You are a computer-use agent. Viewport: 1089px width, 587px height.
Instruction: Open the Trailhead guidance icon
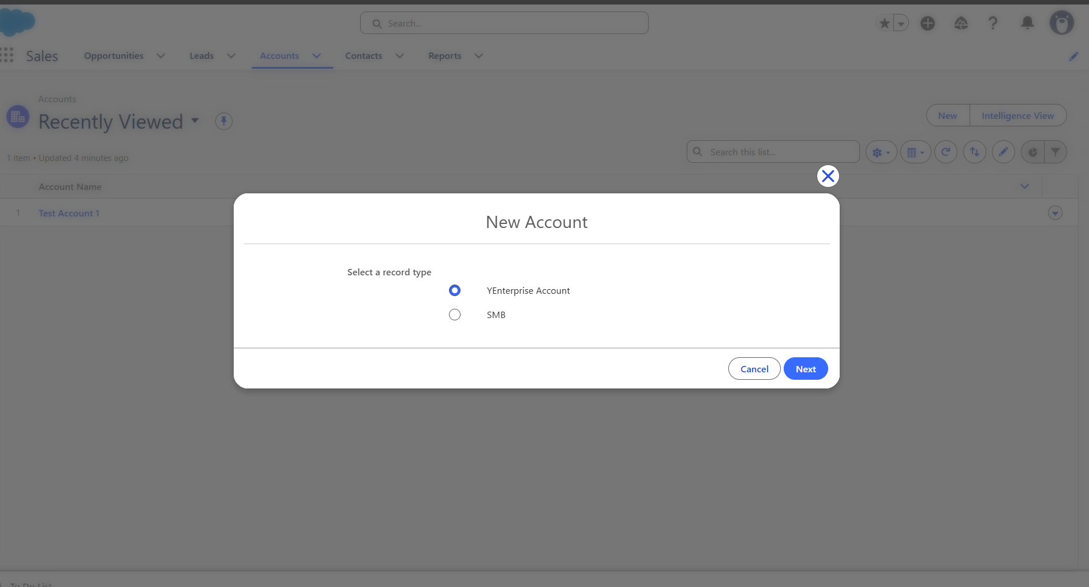point(961,23)
